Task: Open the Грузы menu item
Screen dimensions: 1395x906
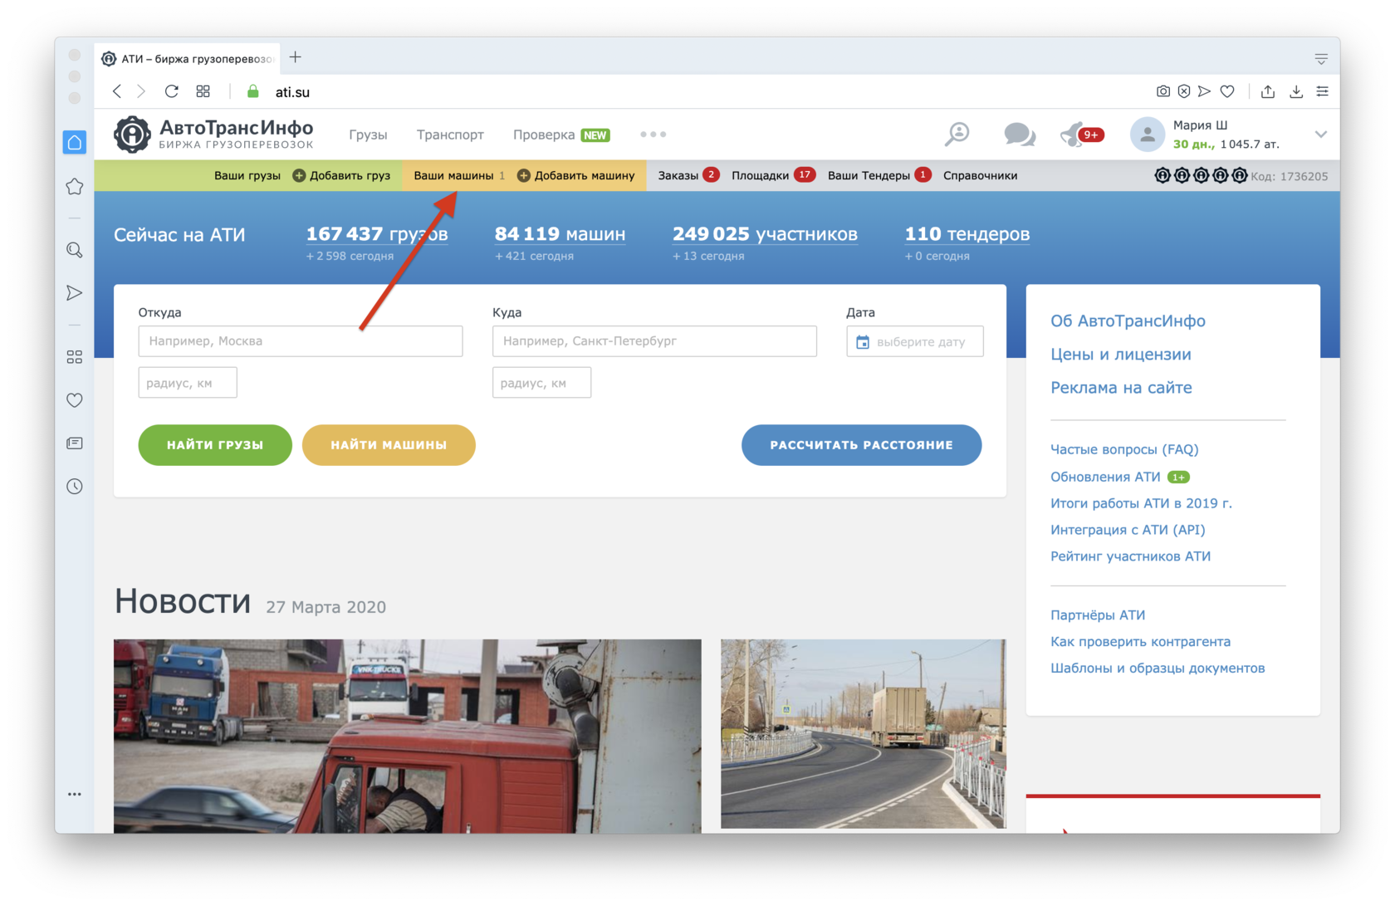Action: pyautogui.click(x=368, y=135)
